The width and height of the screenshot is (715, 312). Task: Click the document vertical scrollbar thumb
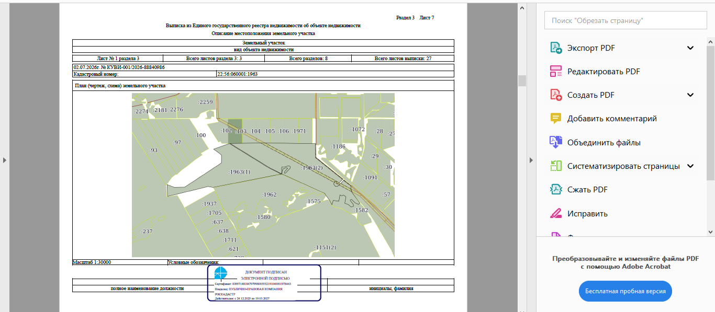click(x=522, y=80)
